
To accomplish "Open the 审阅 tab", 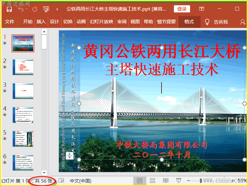I will click(x=122, y=21).
